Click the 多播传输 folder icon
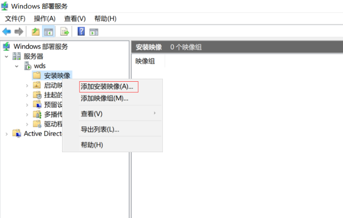The image size is (343, 218). click(37, 114)
